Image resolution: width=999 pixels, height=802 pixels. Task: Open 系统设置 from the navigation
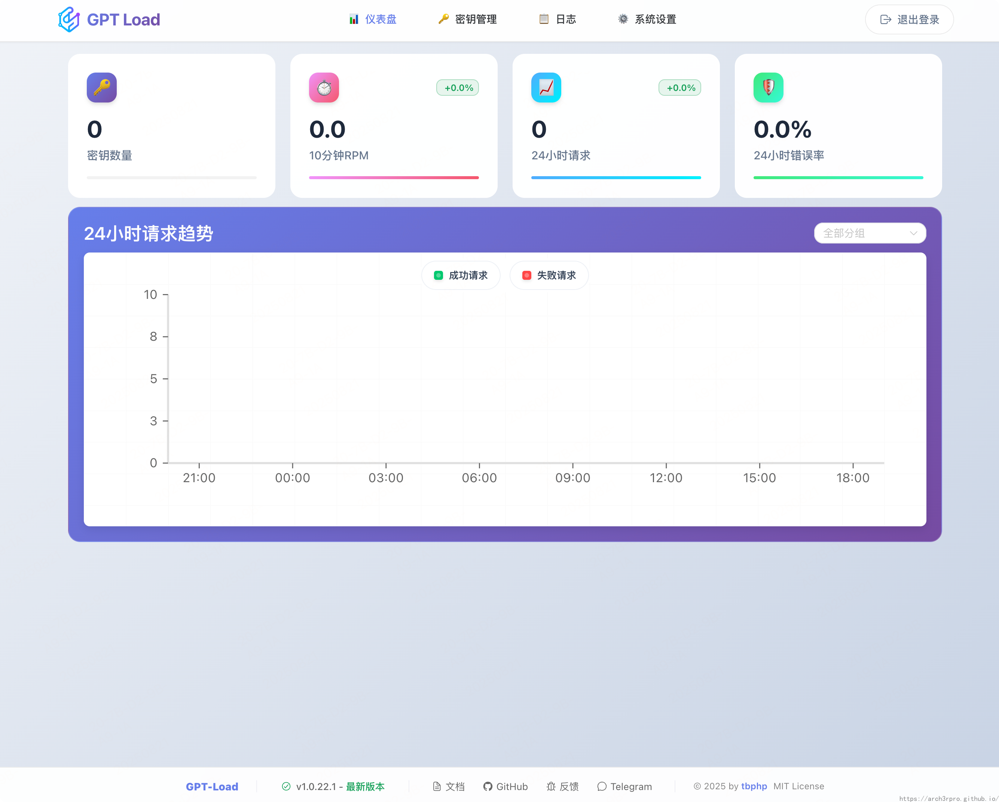(647, 19)
